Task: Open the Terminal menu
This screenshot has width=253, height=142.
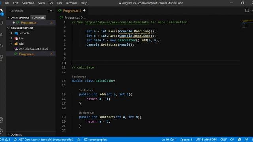Action: pyautogui.click(x=71, y=3)
